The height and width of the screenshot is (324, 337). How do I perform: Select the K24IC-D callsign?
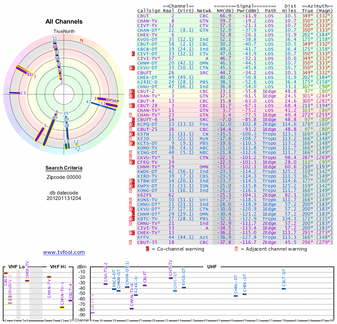click(147, 82)
